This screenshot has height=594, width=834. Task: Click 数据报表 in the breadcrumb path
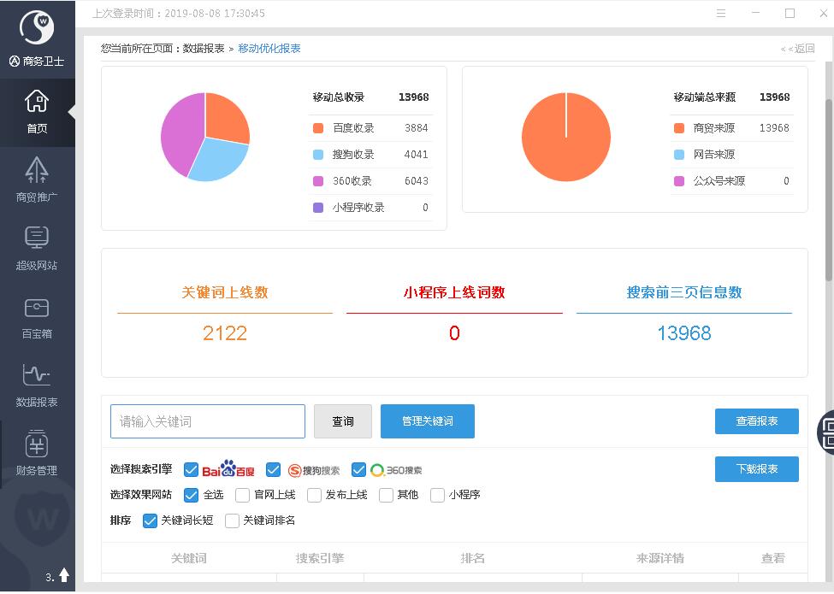pos(204,49)
